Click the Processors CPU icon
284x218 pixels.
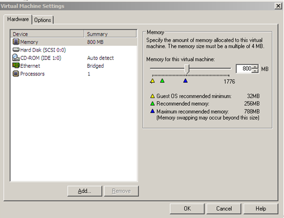[16, 74]
